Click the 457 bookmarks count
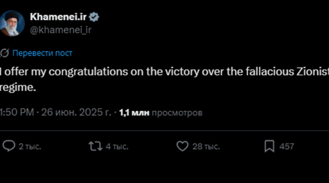329x183 pixels. tap(287, 146)
